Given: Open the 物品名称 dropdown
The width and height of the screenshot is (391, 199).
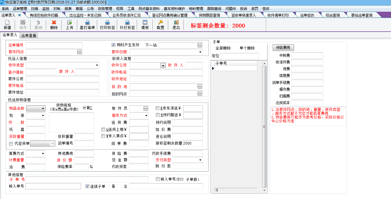Looking at the screenshot, I should pos(43,109).
